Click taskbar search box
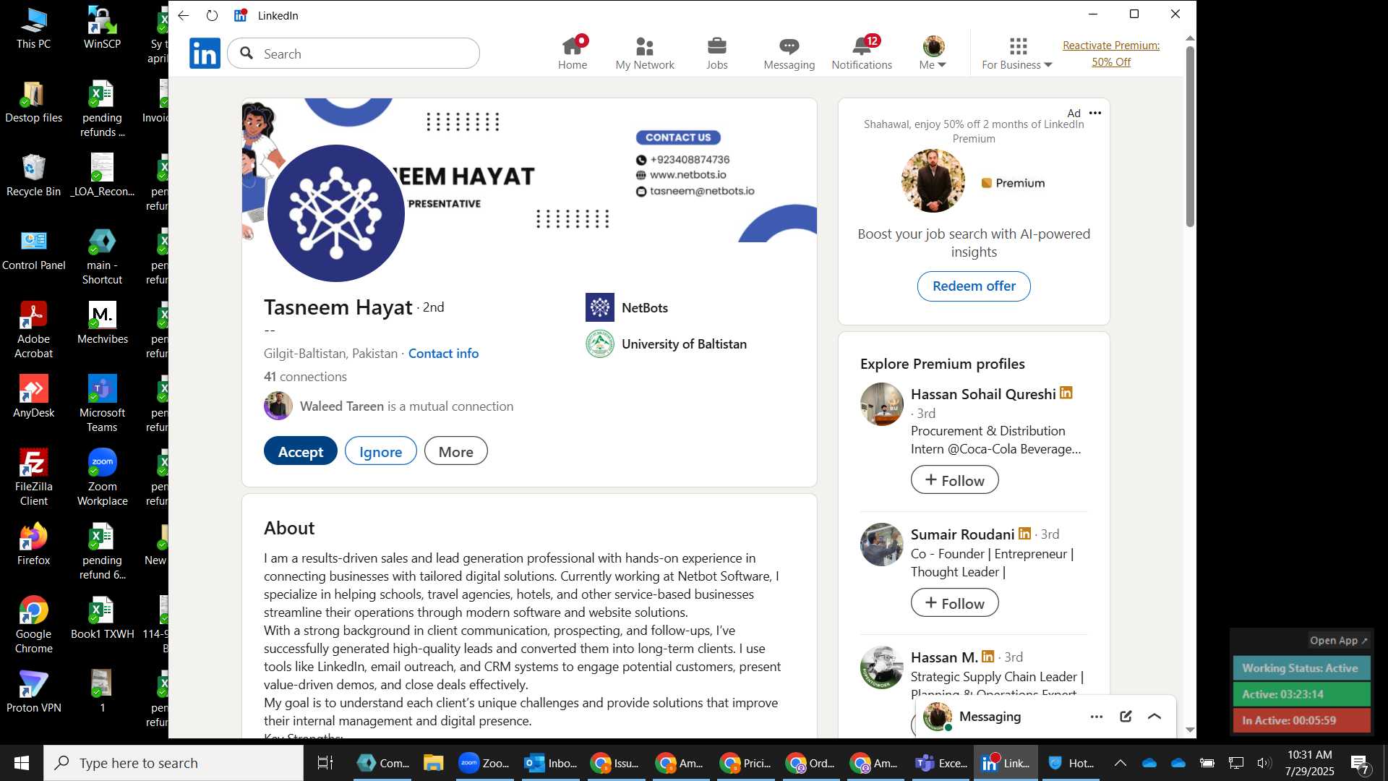This screenshot has height=781, width=1388. [x=173, y=763]
